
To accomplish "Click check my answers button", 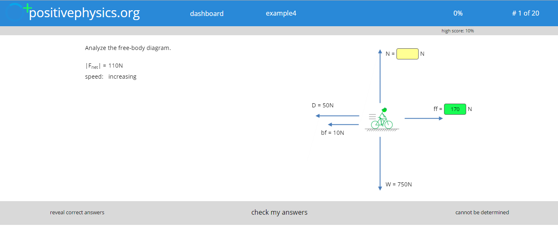I will 279,212.
